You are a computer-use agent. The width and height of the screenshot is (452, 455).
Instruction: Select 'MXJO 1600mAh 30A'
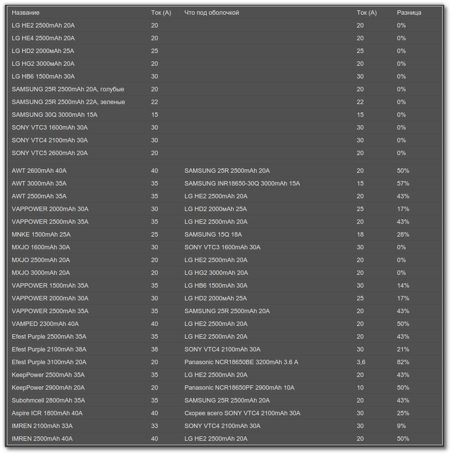coord(41,247)
